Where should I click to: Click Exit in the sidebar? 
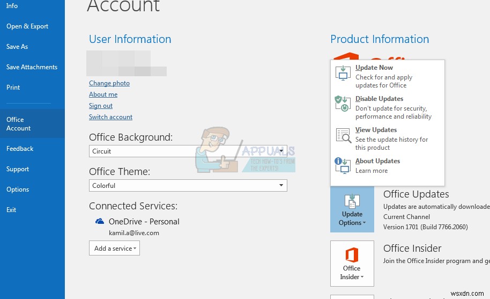[32, 209]
